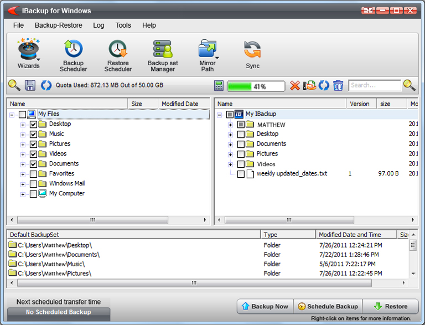425x325 pixels.
Task: Open the Restore Scheduler
Action: [118, 55]
